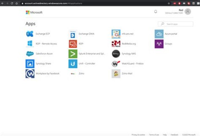The height and width of the screenshot is (136, 200).
Task: Click the Microsoft logo
Action: point(34,12)
